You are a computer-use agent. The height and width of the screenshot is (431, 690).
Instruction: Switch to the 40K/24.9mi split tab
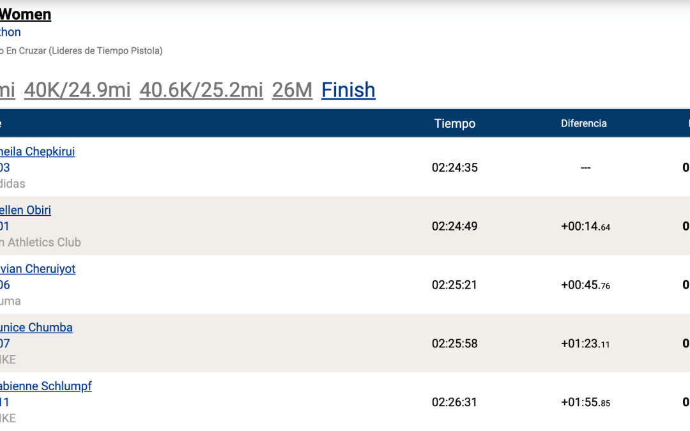pos(77,90)
